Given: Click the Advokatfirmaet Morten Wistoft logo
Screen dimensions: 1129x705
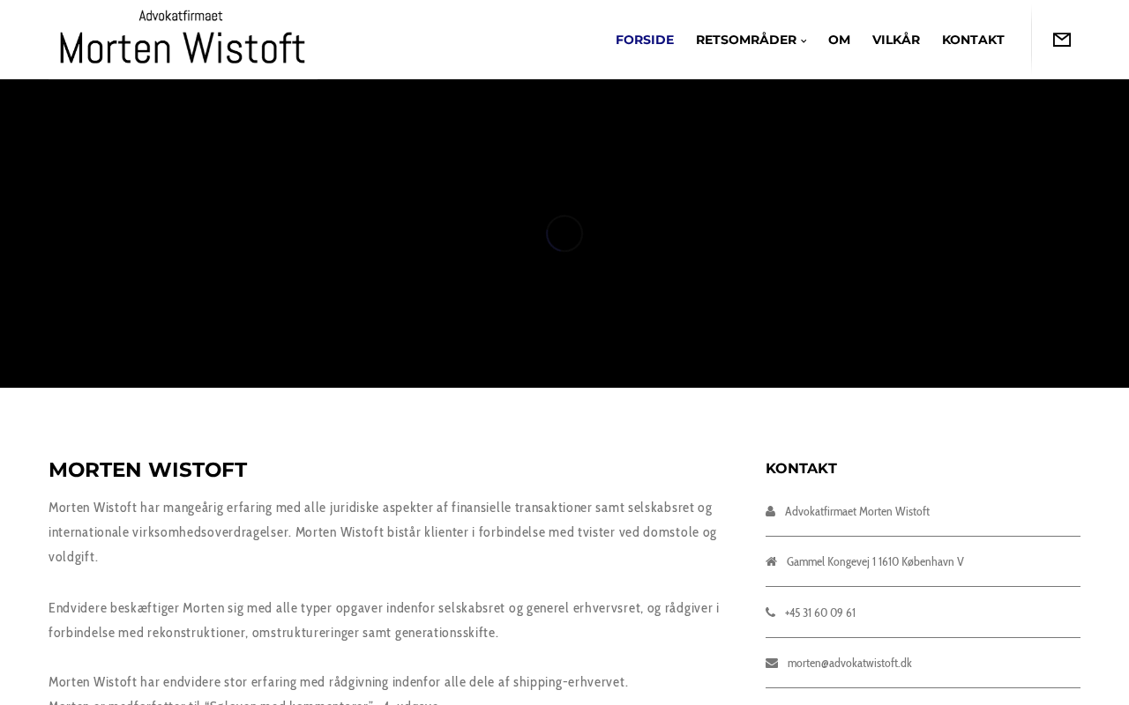Looking at the screenshot, I should [x=183, y=38].
